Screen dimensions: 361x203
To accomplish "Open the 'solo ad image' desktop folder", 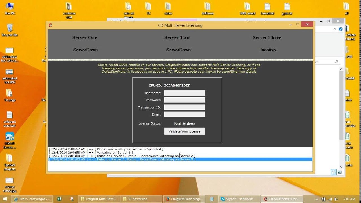I will [x=129, y=10].
